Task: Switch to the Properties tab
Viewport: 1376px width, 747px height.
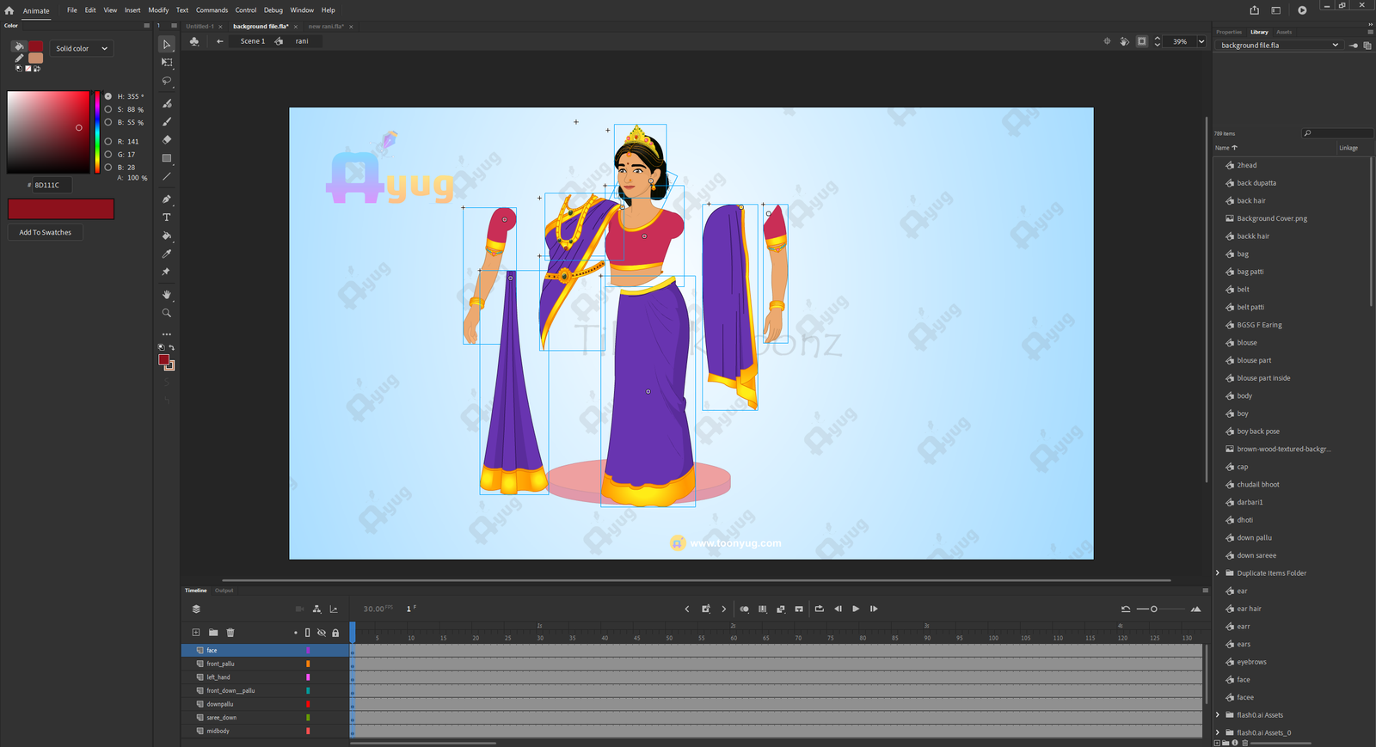Action: tap(1228, 32)
